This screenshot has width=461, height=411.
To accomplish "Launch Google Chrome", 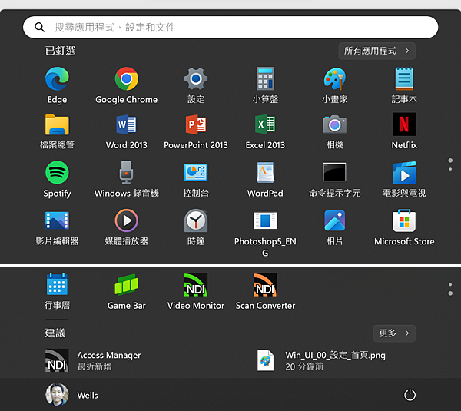I will click(x=127, y=85).
